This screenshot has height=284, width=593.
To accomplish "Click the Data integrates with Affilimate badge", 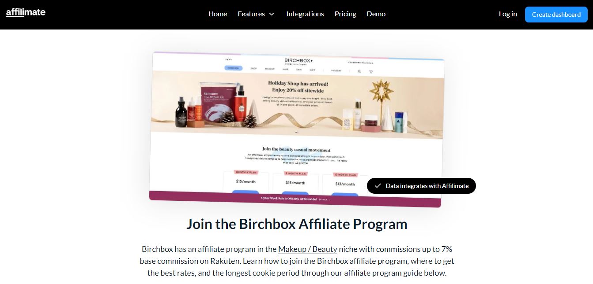I will (421, 186).
